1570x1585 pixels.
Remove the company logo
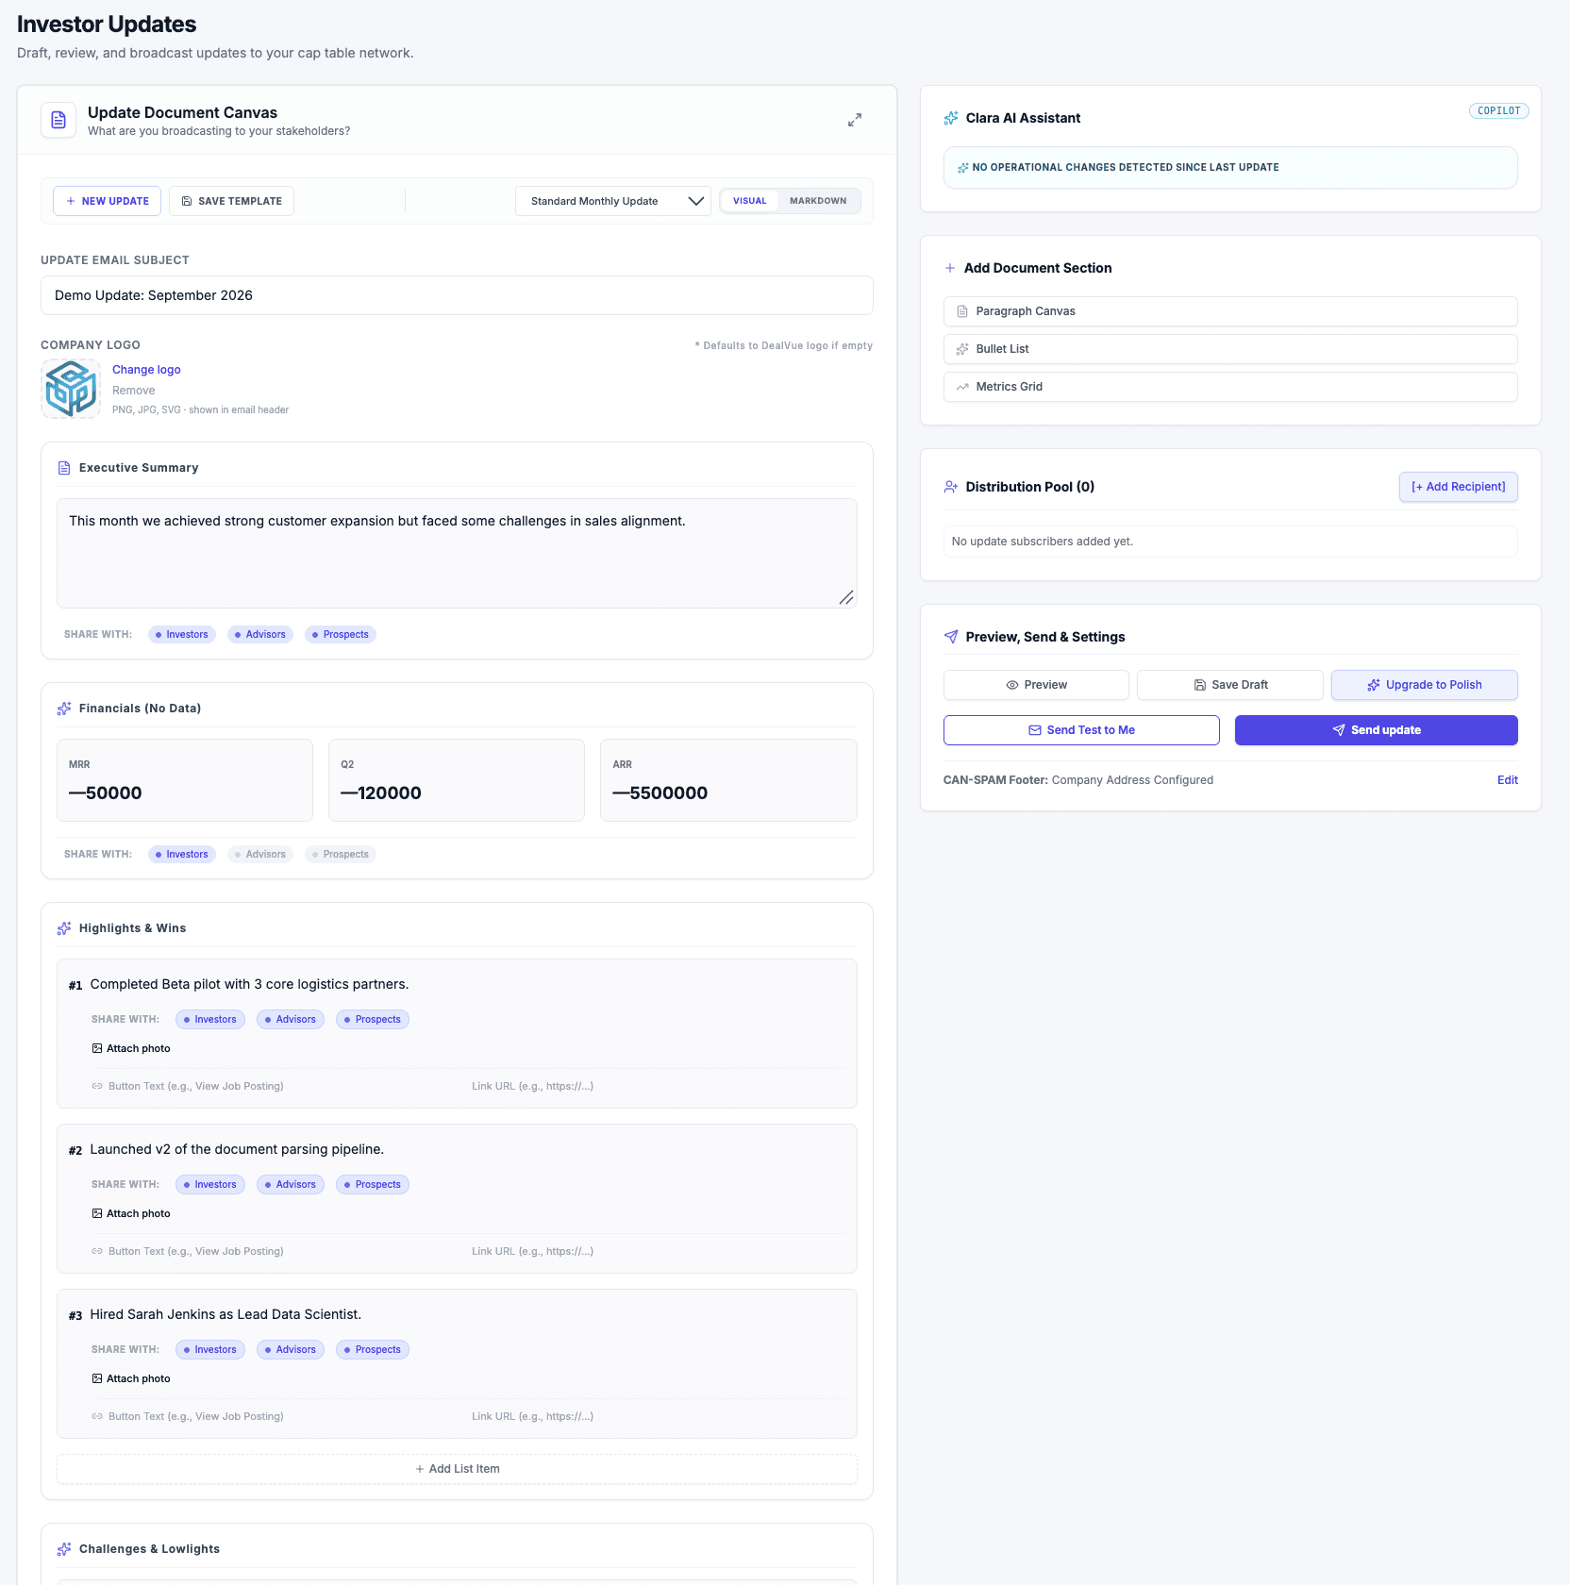(x=134, y=391)
